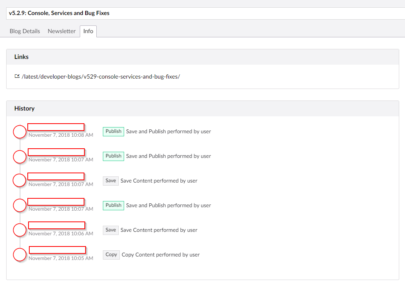The image size is (405, 285).
Task: Select the avatar of the 10:07 AM Save Content entry
Action: tap(20, 181)
